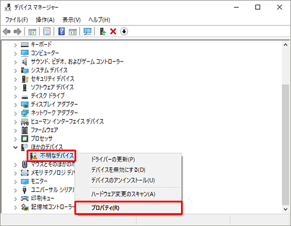Select the サウンド、ビデオ、およびゲーム コントローラー row
The image size is (291, 226).
point(77,62)
